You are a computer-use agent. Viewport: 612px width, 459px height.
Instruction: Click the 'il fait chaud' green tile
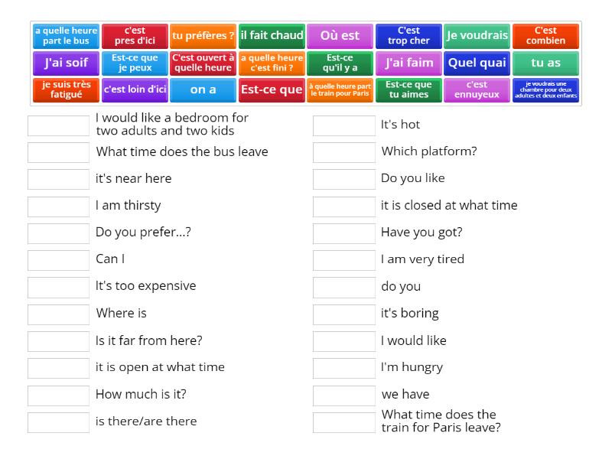[272, 35]
